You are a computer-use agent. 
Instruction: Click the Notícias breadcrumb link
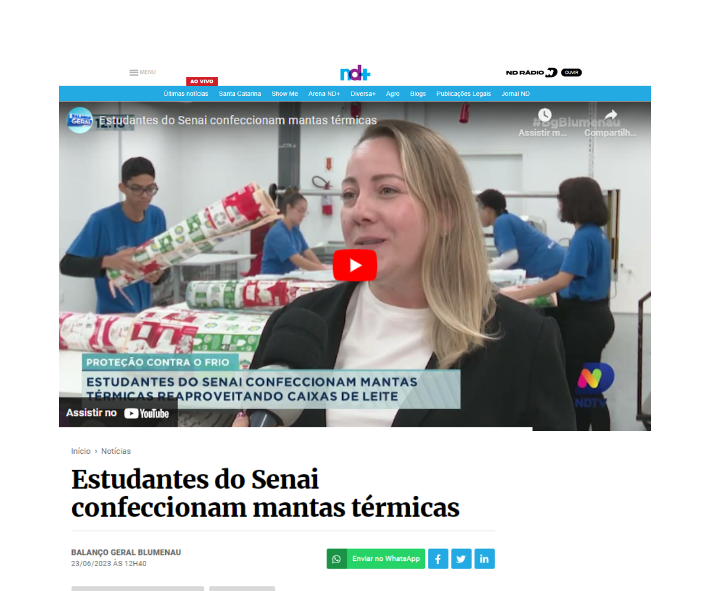point(116,451)
